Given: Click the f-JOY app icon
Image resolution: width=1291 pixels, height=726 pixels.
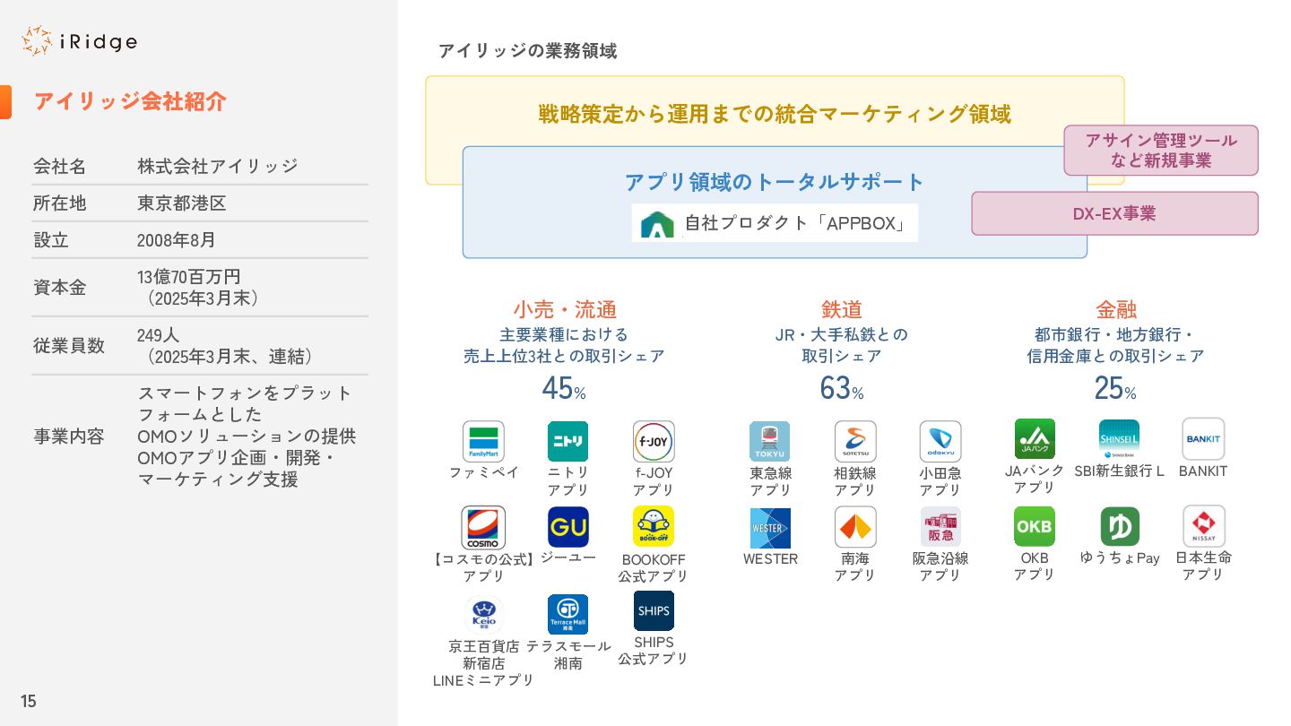Looking at the screenshot, I should 654,442.
